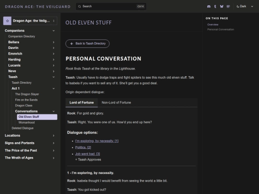Click the search magnifier icon

pos(80,6)
